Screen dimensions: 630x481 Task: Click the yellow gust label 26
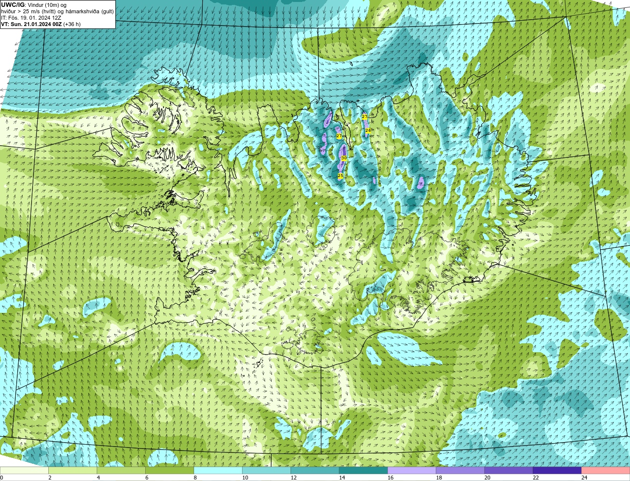[x=368, y=130]
